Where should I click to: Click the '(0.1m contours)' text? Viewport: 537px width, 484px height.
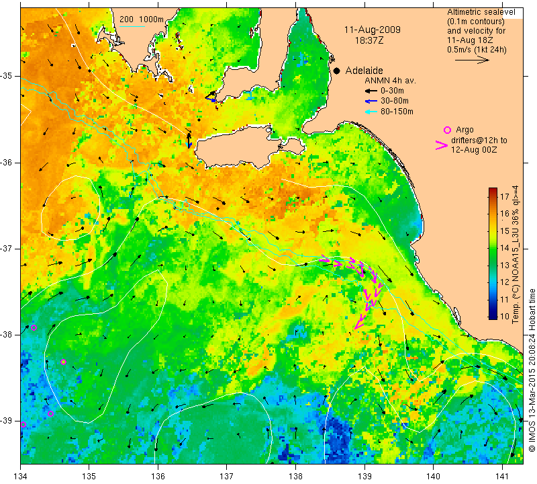click(x=476, y=22)
